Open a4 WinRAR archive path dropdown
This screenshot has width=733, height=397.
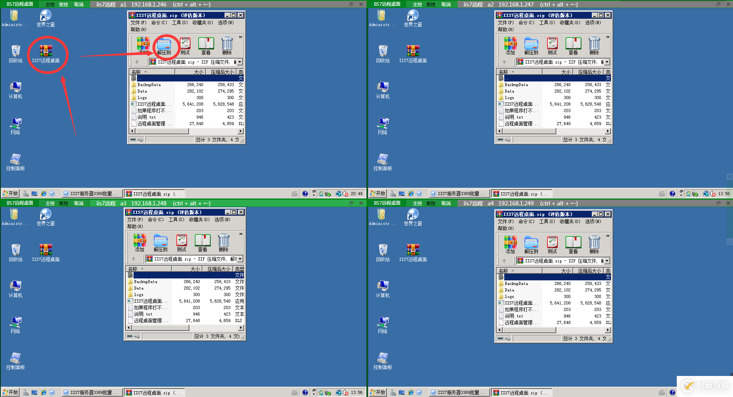pos(607,261)
